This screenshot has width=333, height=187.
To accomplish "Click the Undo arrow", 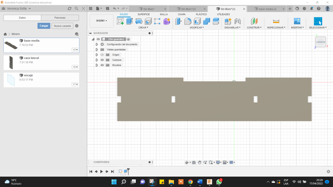I will click(115, 9).
